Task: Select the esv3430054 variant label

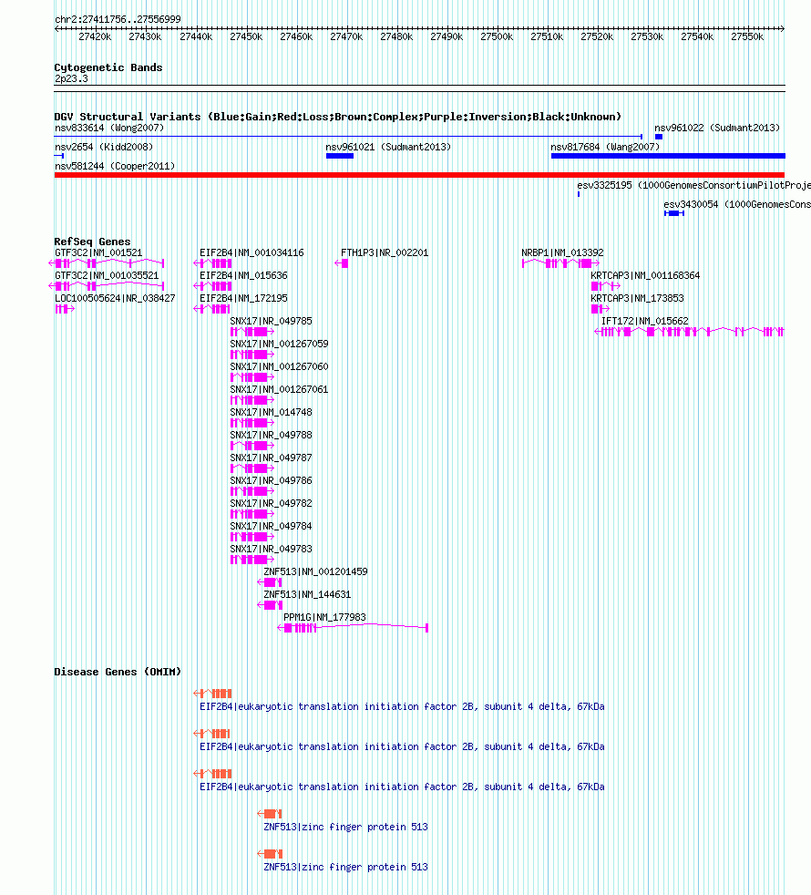Action: [x=737, y=204]
